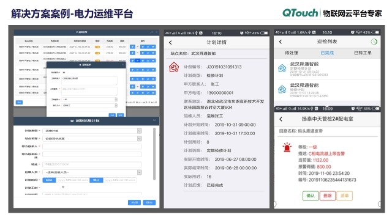Tap 站点名称: 武汉舜通智能 line
The height and width of the screenshot is (220, 392).
[193, 53]
